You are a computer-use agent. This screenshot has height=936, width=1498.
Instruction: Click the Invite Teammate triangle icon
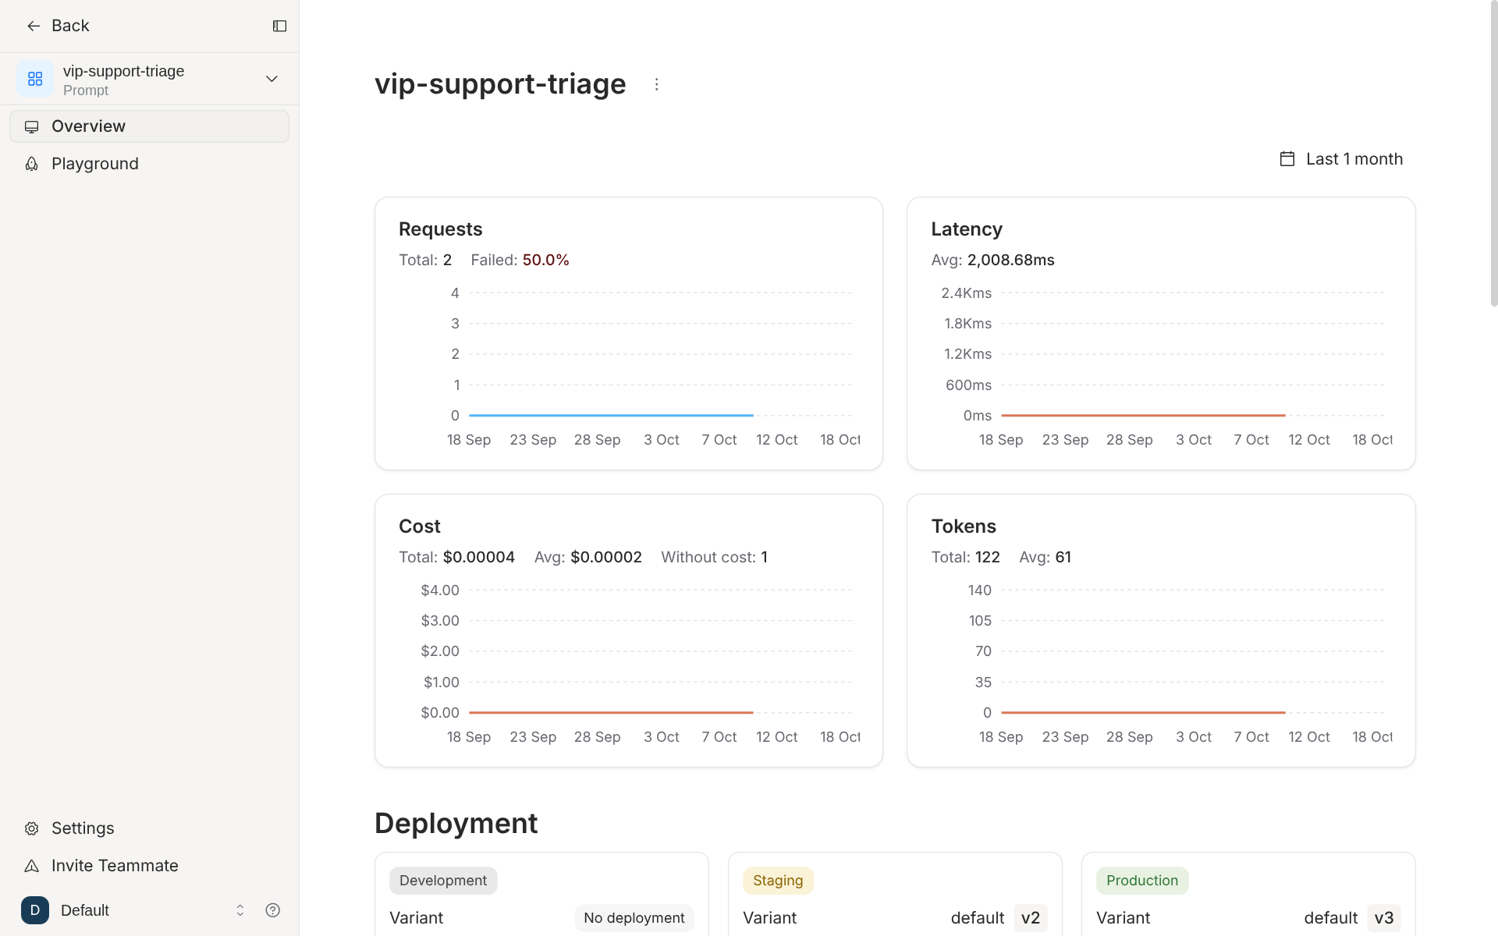pyautogui.click(x=32, y=866)
